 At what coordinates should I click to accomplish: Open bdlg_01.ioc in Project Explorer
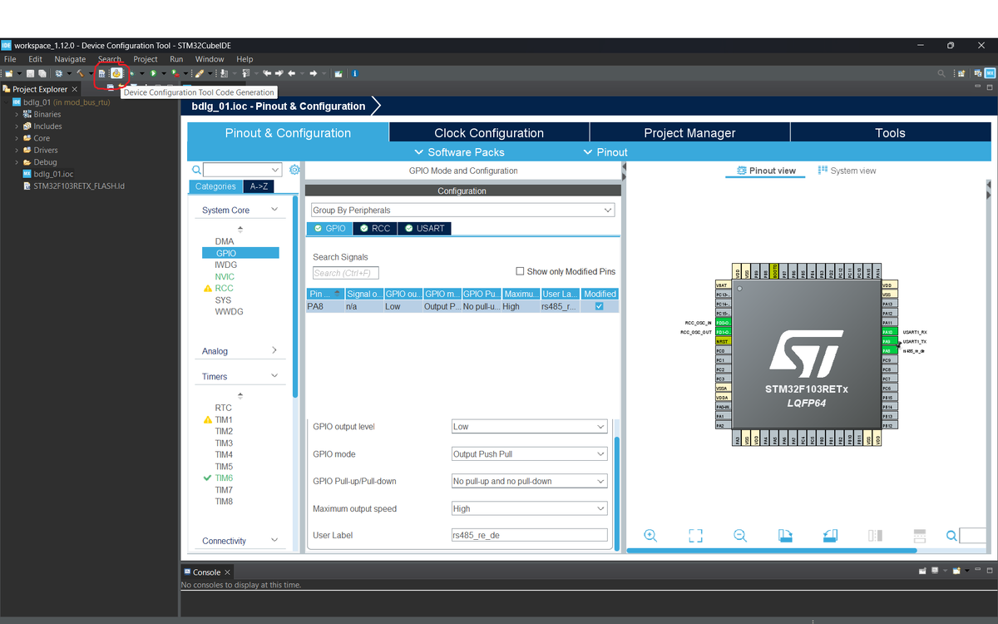click(x=53, y=174)
